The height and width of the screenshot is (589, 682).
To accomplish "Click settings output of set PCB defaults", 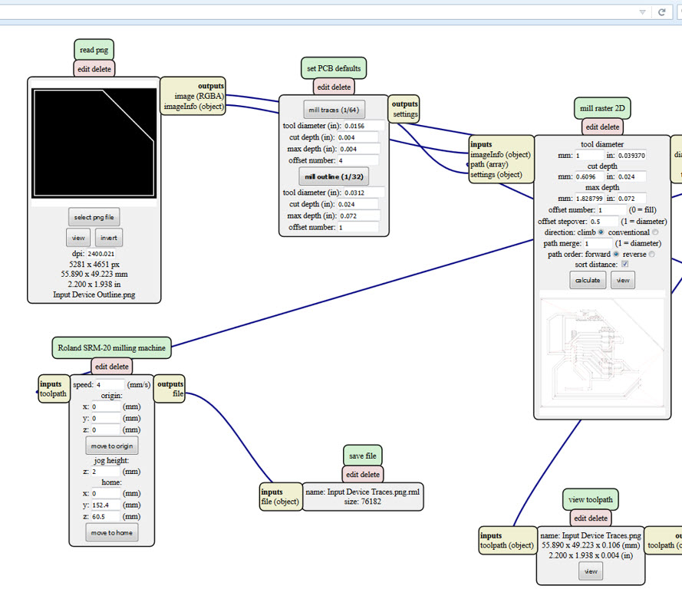I will pyautogui.click(x=405, y=114).
